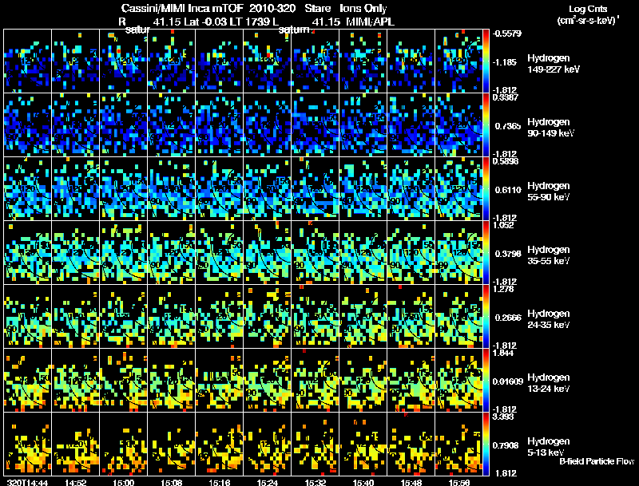Click the color bar beside Hydrogen 55-90 keV

[x=486, y=189]
